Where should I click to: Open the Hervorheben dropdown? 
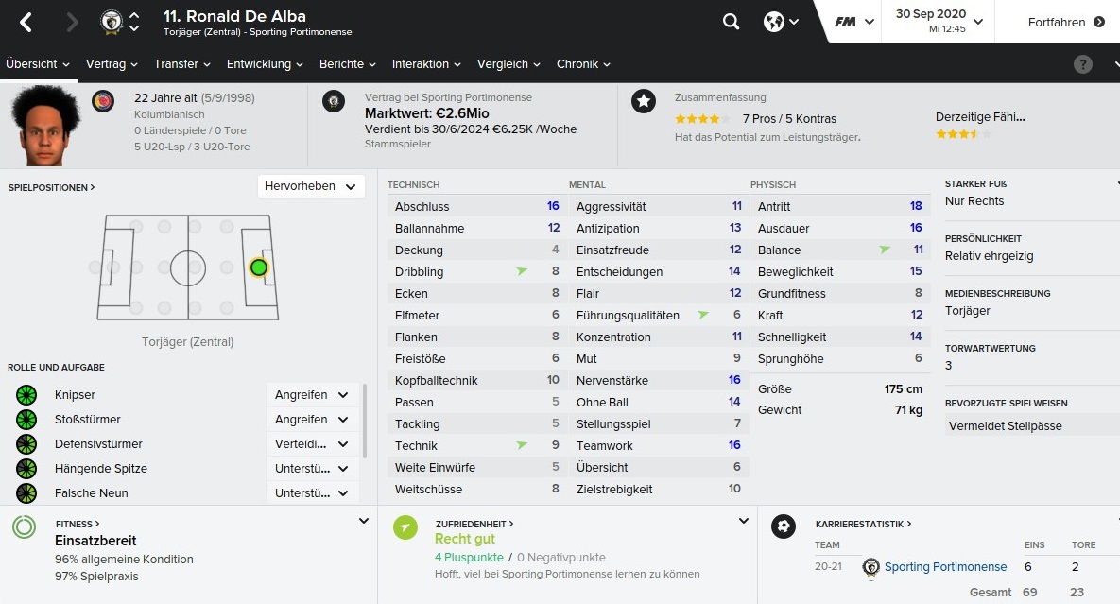point(311,186)
